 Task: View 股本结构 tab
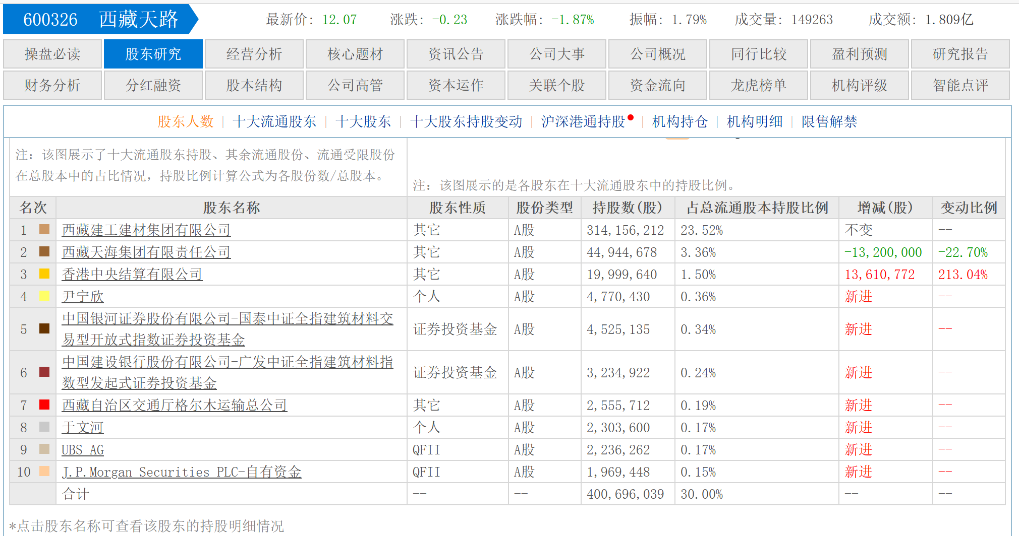[x=254, y=85]
